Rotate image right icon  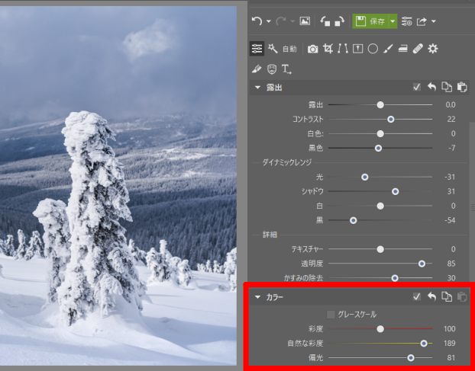point(340,21)
